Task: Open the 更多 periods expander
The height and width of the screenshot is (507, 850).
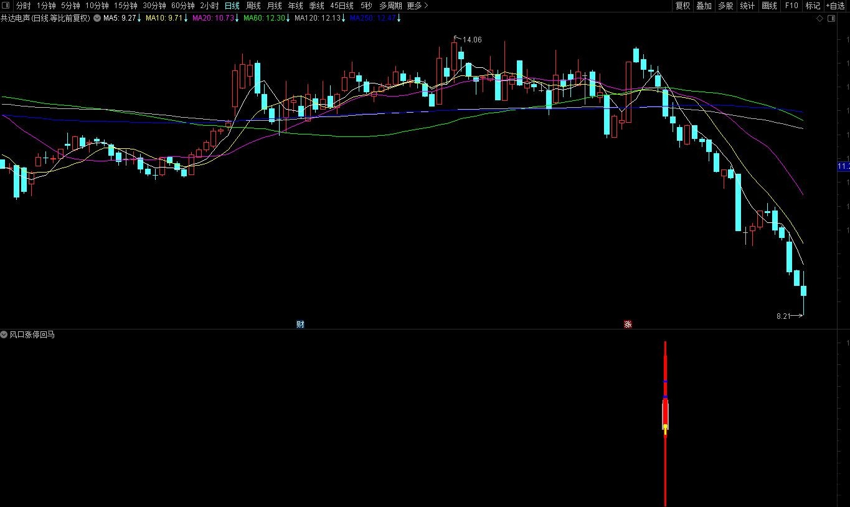Action: click(x=417, y=6)
